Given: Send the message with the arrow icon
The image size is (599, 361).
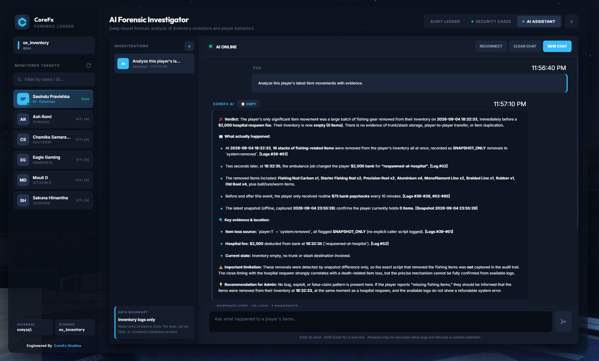Looking at the screenshot, I should pos(563,321).
